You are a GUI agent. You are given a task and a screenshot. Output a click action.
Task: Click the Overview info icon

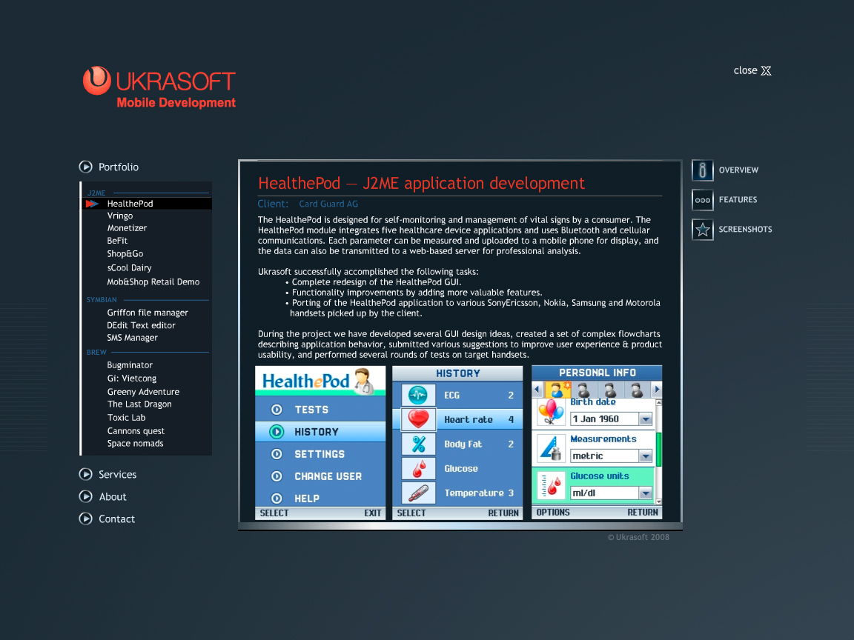702,170
